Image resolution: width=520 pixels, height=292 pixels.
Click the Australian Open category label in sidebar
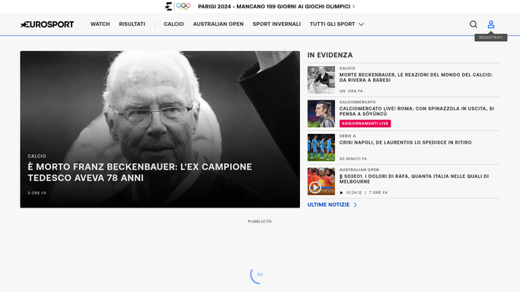(x=359, y=170)
